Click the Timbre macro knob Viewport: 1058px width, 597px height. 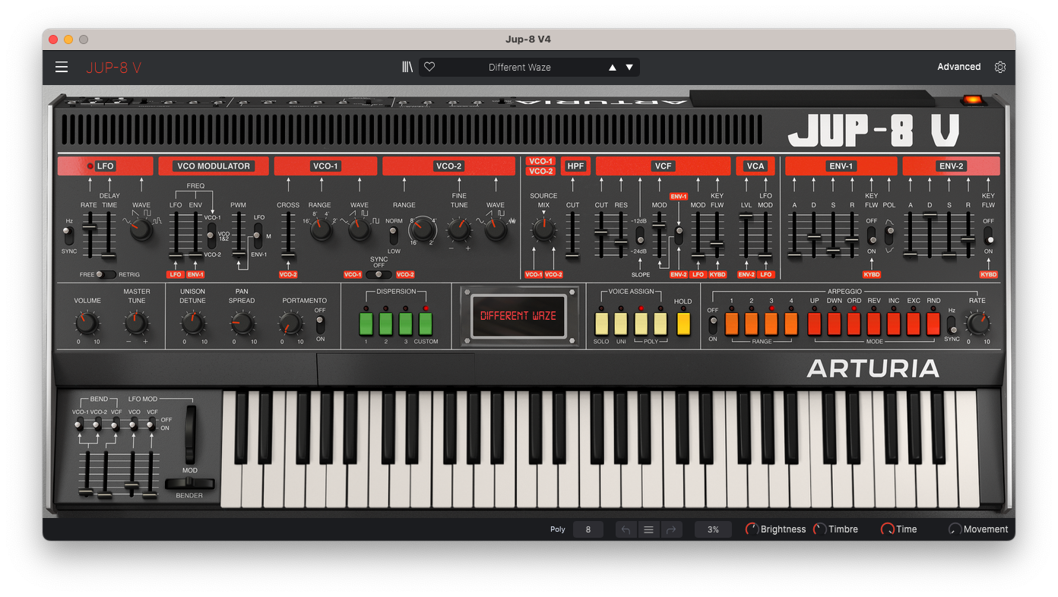819,529
